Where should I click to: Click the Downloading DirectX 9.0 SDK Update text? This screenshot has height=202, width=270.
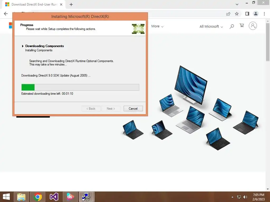(56, 75)
